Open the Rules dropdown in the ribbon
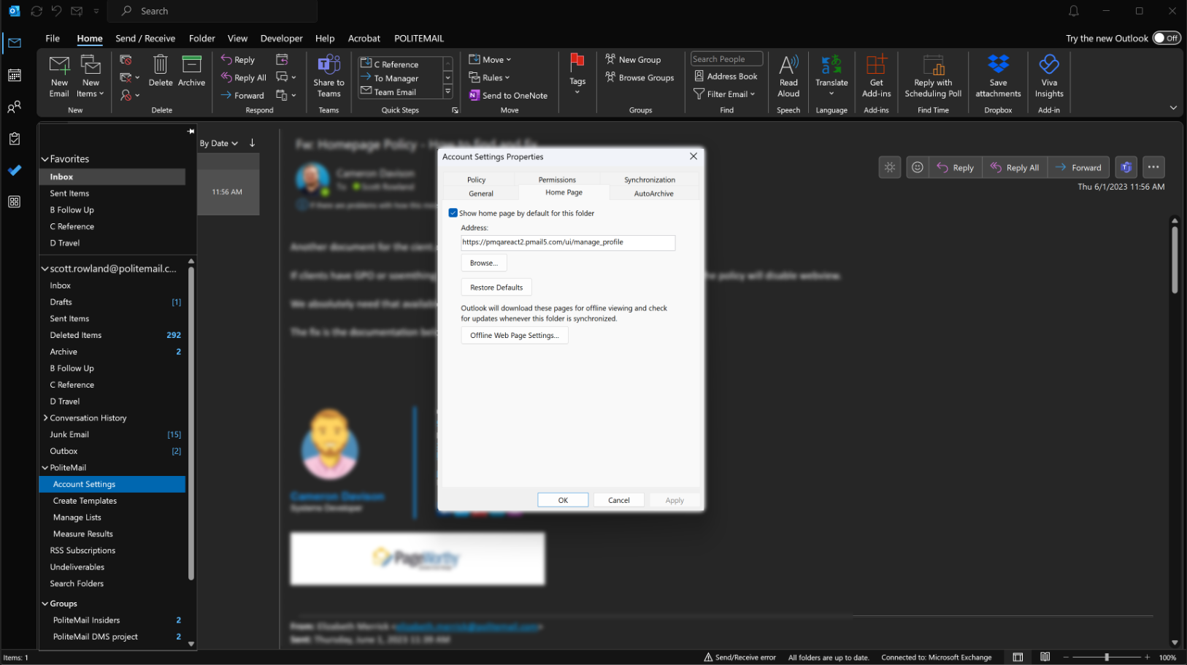This screenshot has width=1187, height=665. click(489, 77)
